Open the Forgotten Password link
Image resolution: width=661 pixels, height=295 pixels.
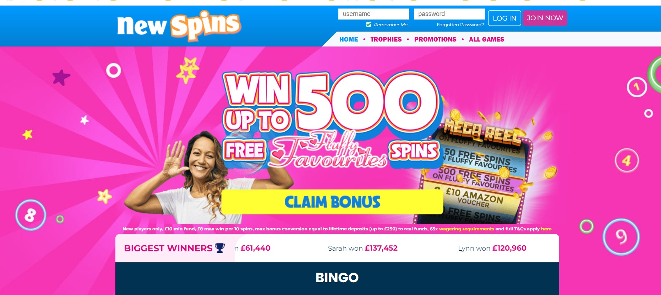[460, 24]
